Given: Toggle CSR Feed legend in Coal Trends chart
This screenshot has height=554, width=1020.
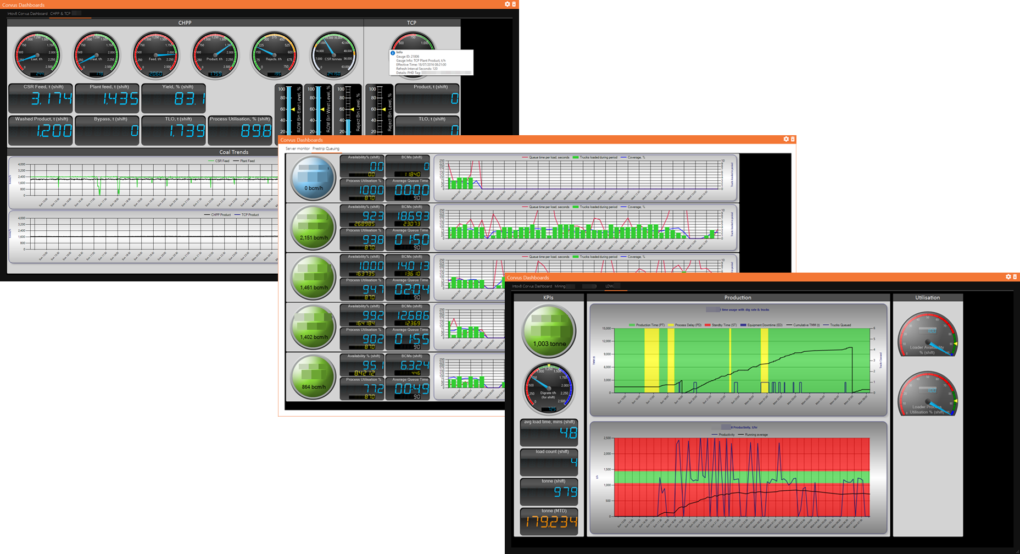Looking at the screenshot, I should point(219,161).
